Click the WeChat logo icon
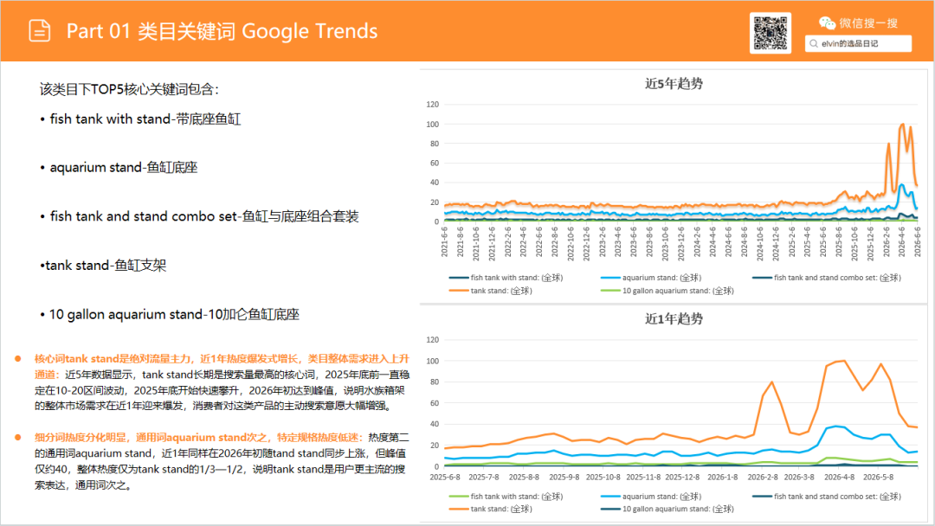This screenshot has height=526, width=935. pos(827,23)
